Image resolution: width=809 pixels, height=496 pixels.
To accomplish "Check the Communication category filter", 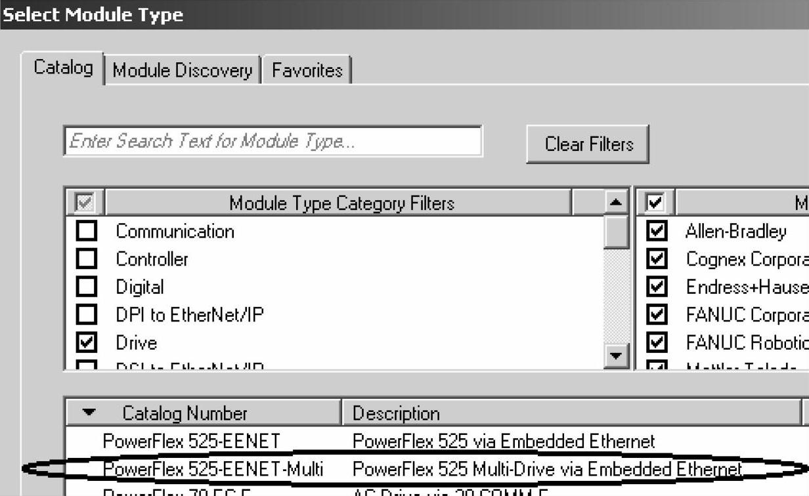I will pyautogui.click(x=87, y=231).
